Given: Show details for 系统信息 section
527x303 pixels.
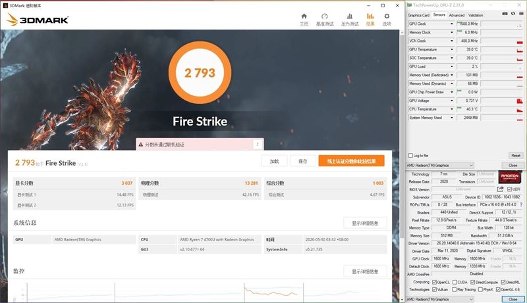Looking at the screenshot, I should (x=365, y=223).
